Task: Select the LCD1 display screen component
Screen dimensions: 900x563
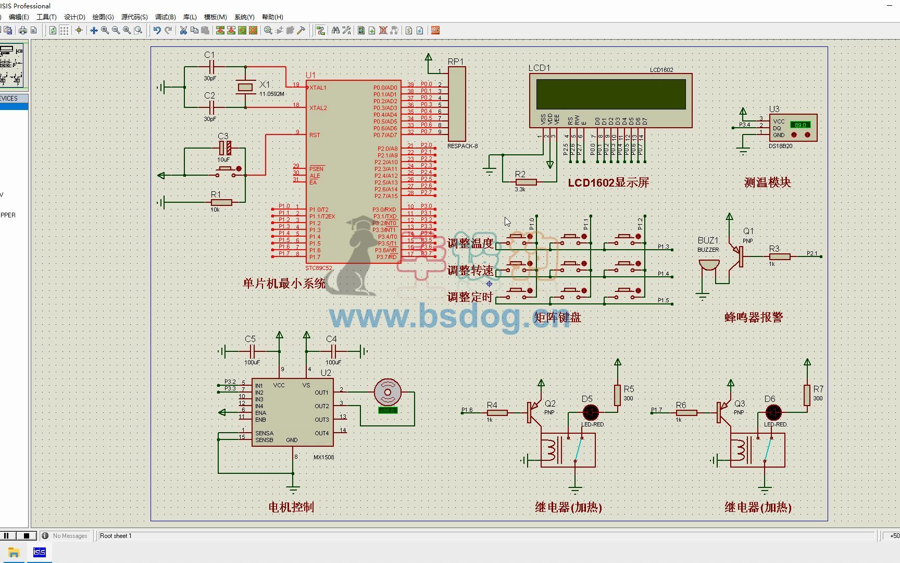Action: (611, 100)
